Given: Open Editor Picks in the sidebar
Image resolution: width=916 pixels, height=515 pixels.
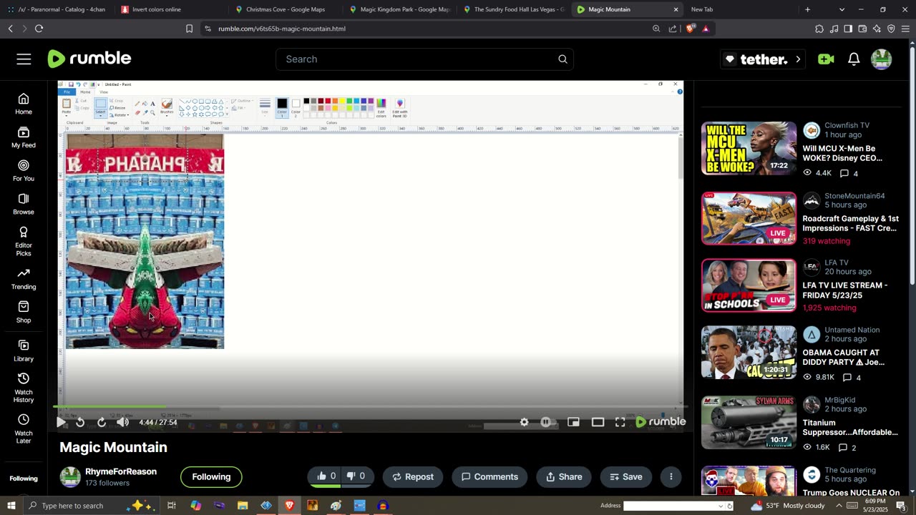Looking at the screenshot, I should click(24, 241).
